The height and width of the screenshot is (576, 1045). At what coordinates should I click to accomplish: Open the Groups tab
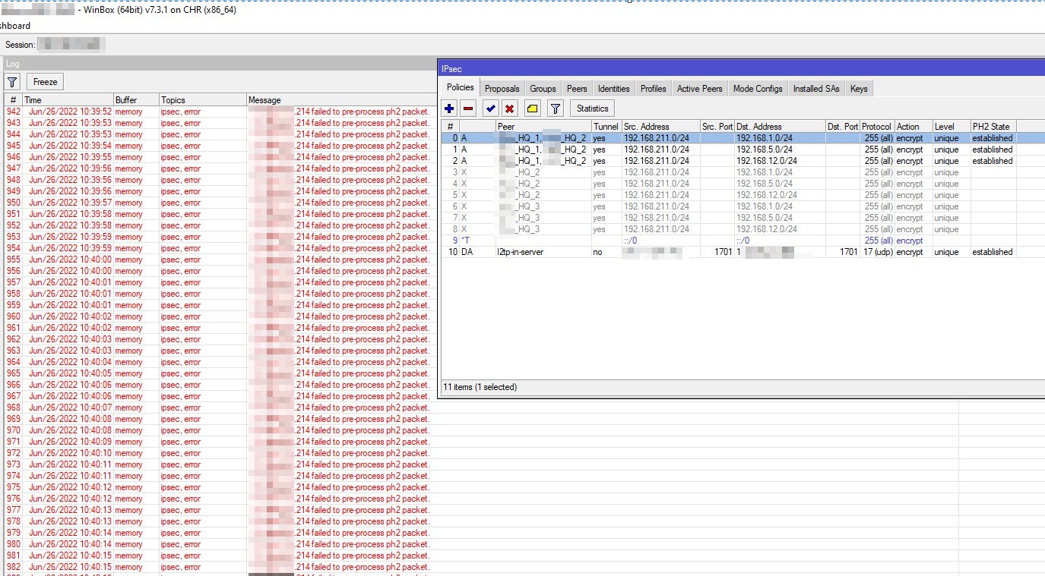coord(543,89)
